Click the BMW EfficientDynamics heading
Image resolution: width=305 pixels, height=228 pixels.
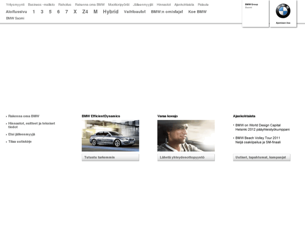tap(101, 116)
